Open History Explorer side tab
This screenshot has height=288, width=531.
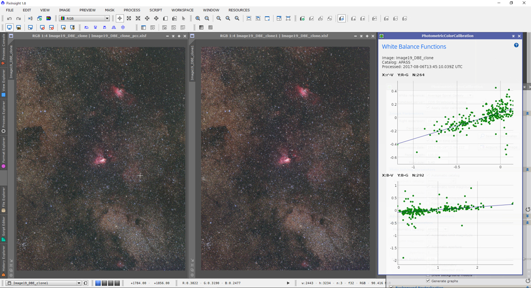(4, 261)
